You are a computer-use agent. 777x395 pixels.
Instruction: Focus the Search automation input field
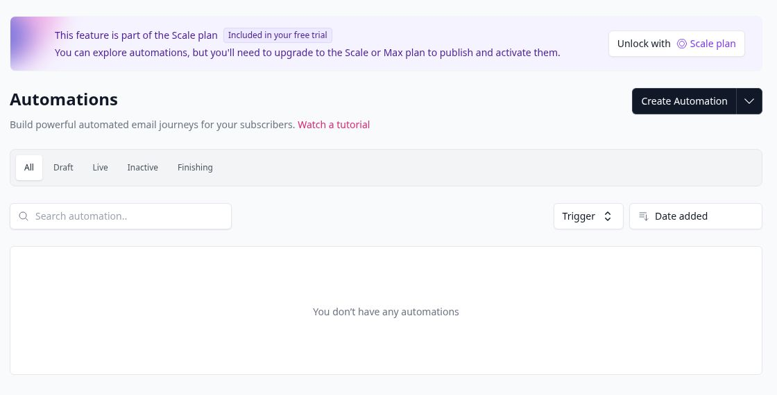point(121,216)
